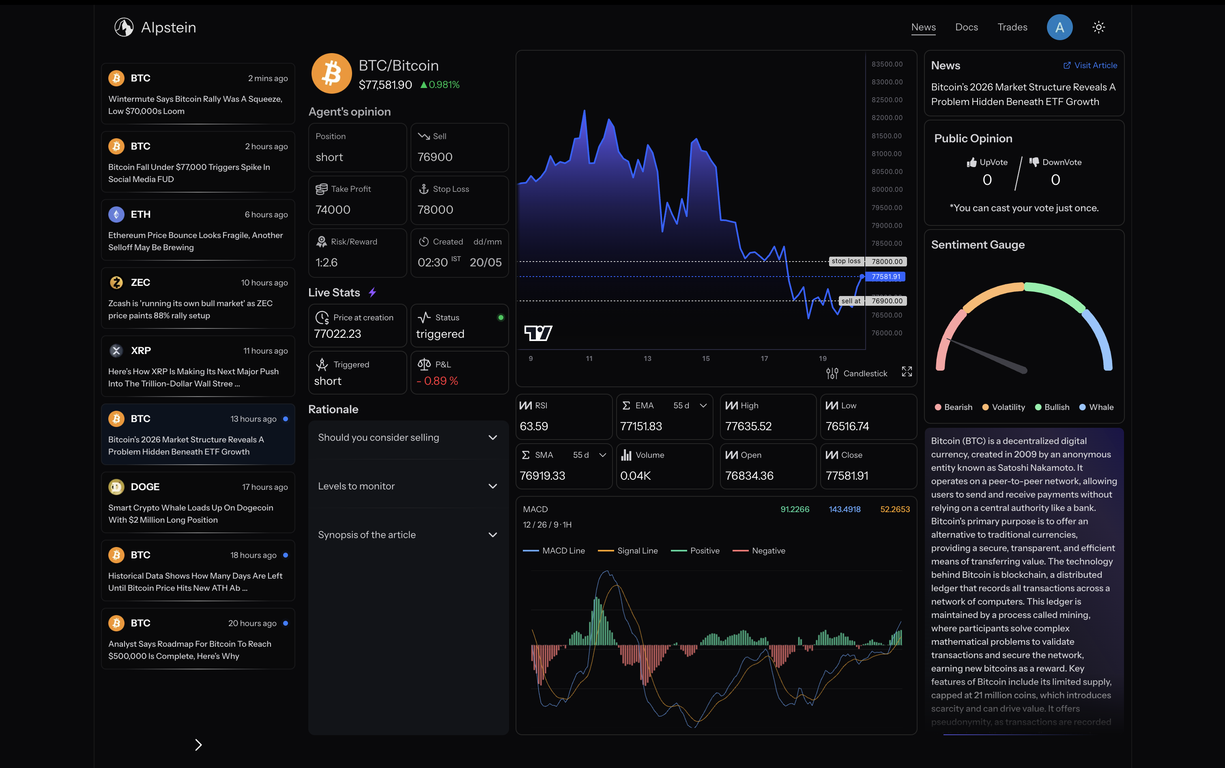The image size is (1225, 768).
Task: Open the Docs tab
Action: [966, 27]
